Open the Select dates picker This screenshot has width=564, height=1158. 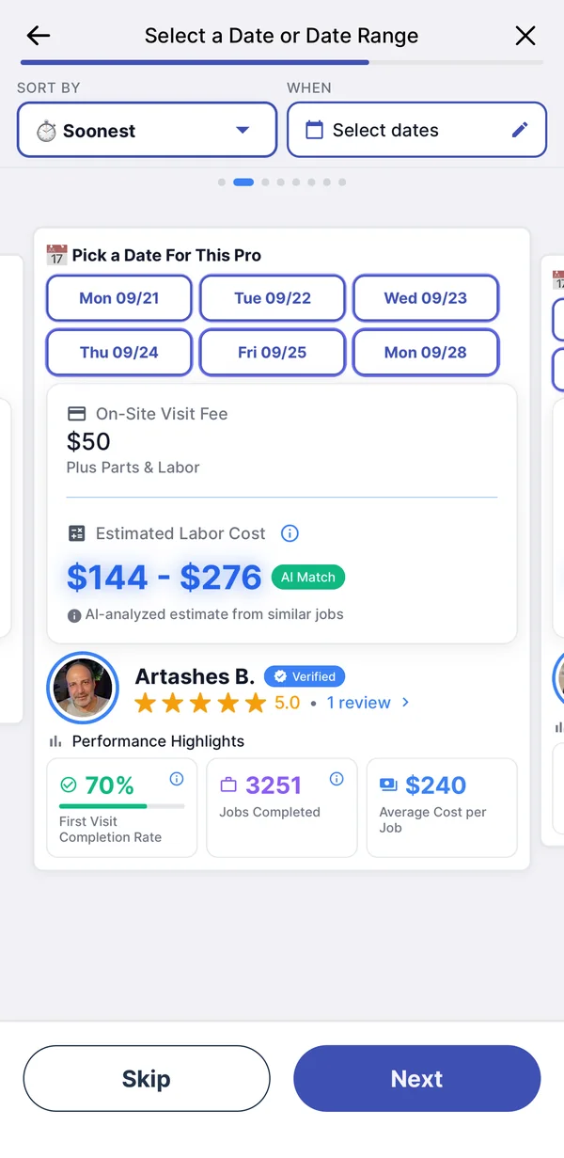(416, 130)
